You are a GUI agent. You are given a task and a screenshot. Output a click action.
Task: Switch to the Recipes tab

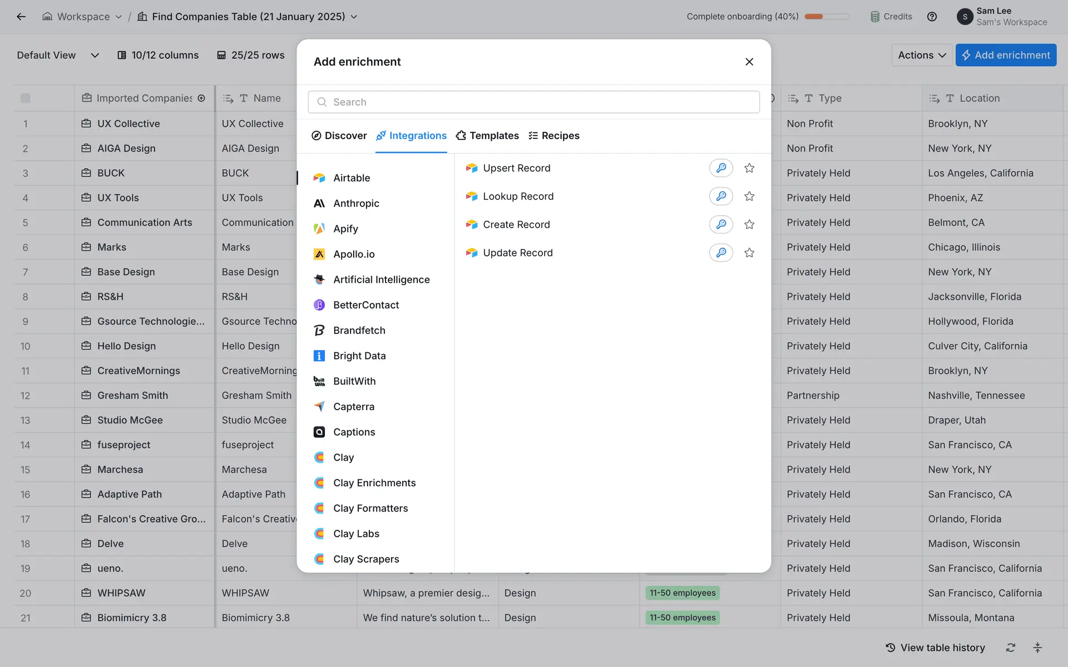point(554,136)
